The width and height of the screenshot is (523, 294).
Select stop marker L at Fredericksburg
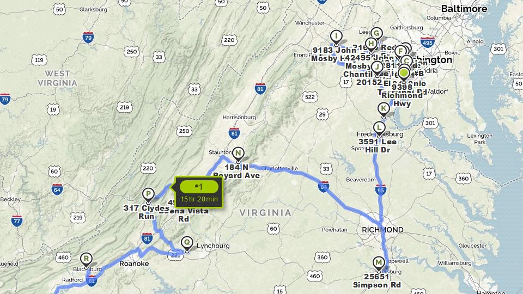point(379,129)
